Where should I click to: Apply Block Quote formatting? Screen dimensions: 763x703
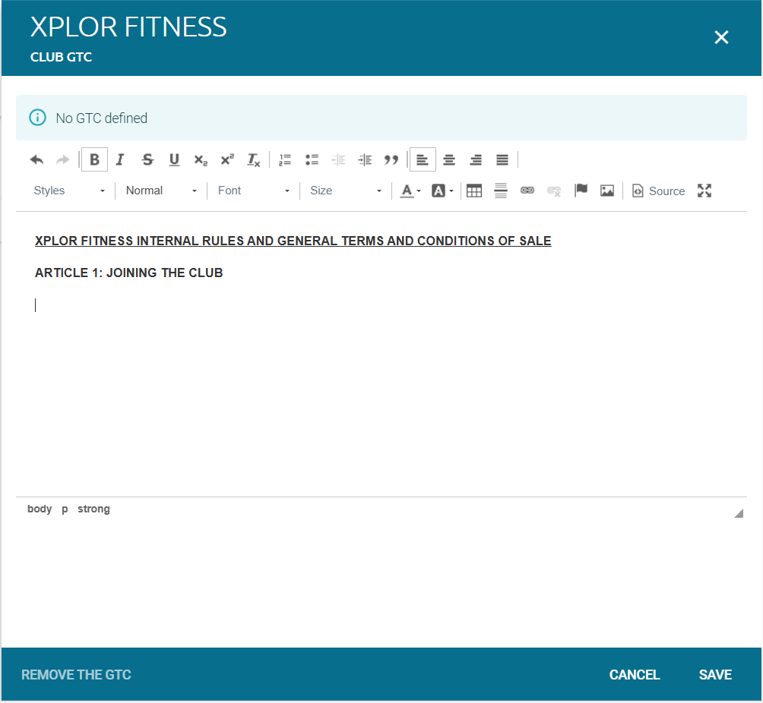(x=391, y=159)
